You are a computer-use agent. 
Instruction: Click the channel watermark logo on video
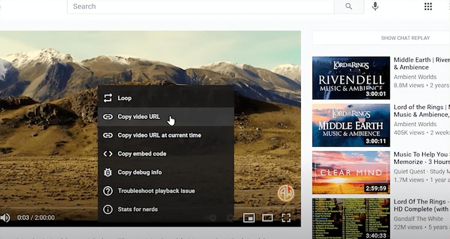[x=286, y=193]
